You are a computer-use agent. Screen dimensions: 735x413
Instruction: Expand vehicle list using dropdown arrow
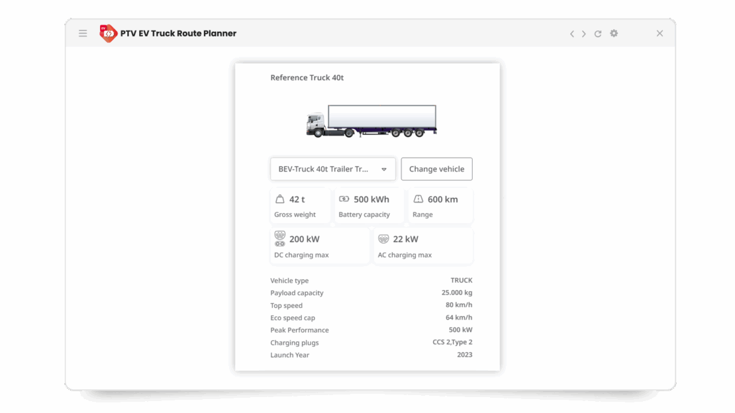click(x=384, y=169)
